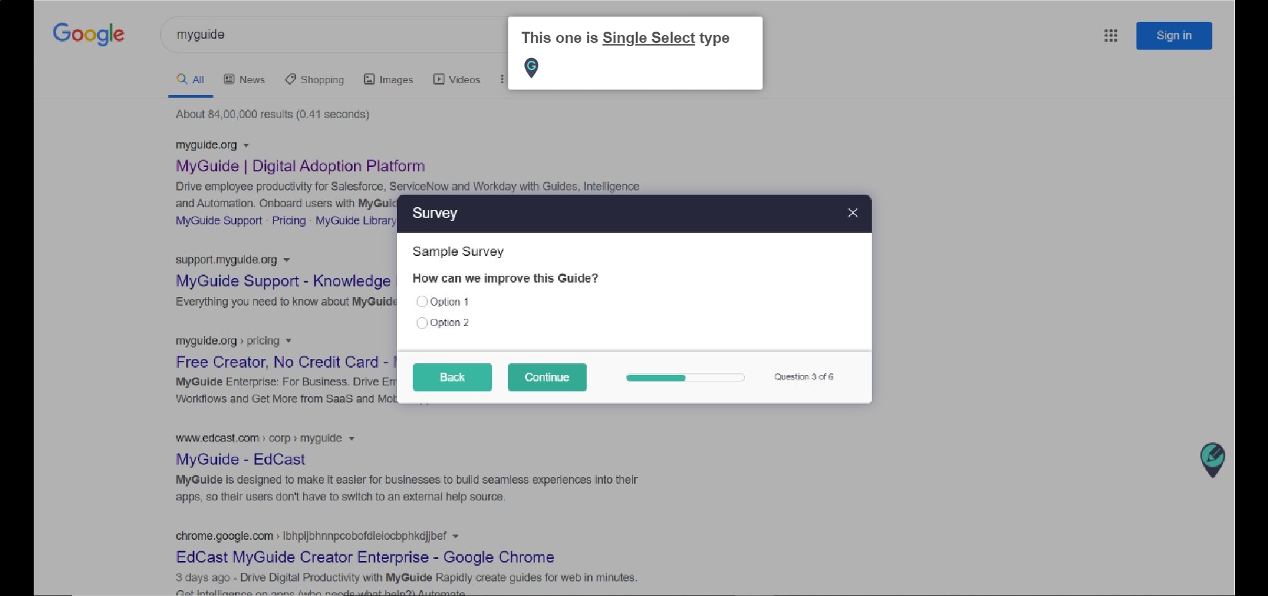
Task: Click the survey progress bar
Action: [686, 378]
